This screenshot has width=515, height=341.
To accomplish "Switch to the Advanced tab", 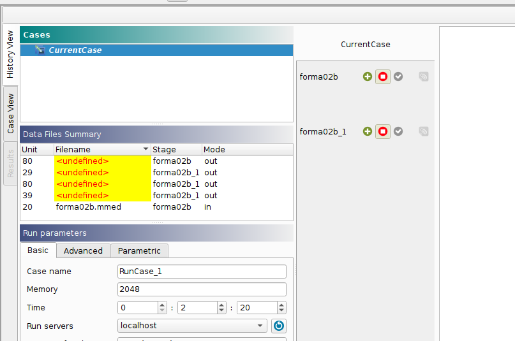I will (83, 250).
